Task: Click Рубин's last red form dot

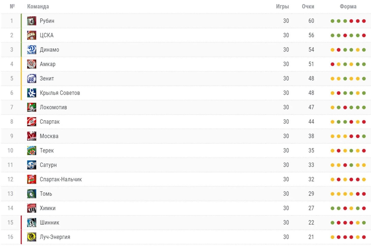Action: point(364,21)
